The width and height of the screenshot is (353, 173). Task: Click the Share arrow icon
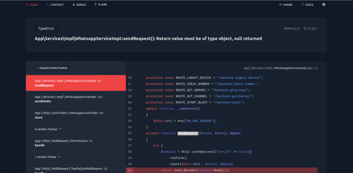[281, 5]
